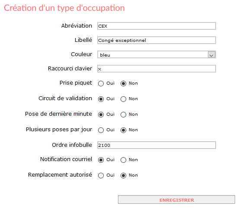Select Oui for Prise piquet
The width and height of the screenshot is (239, 209).
click(x=101, y=83)
